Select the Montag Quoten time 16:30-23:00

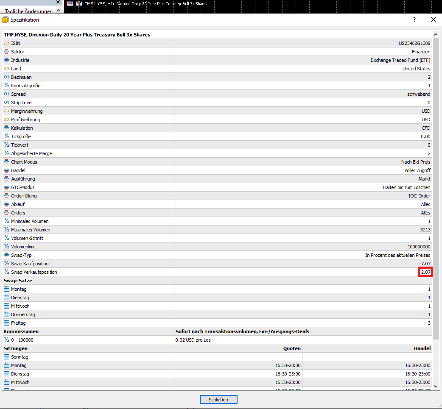click(x=288, y=365)
